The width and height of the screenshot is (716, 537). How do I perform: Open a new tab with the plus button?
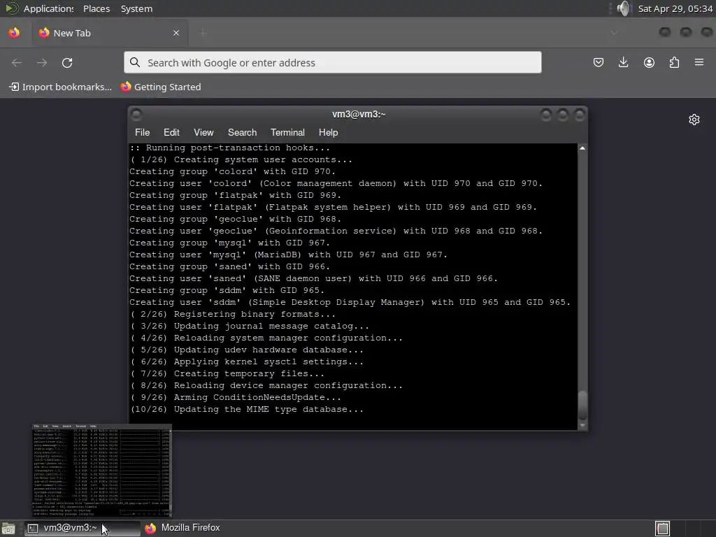coord(203,33)
